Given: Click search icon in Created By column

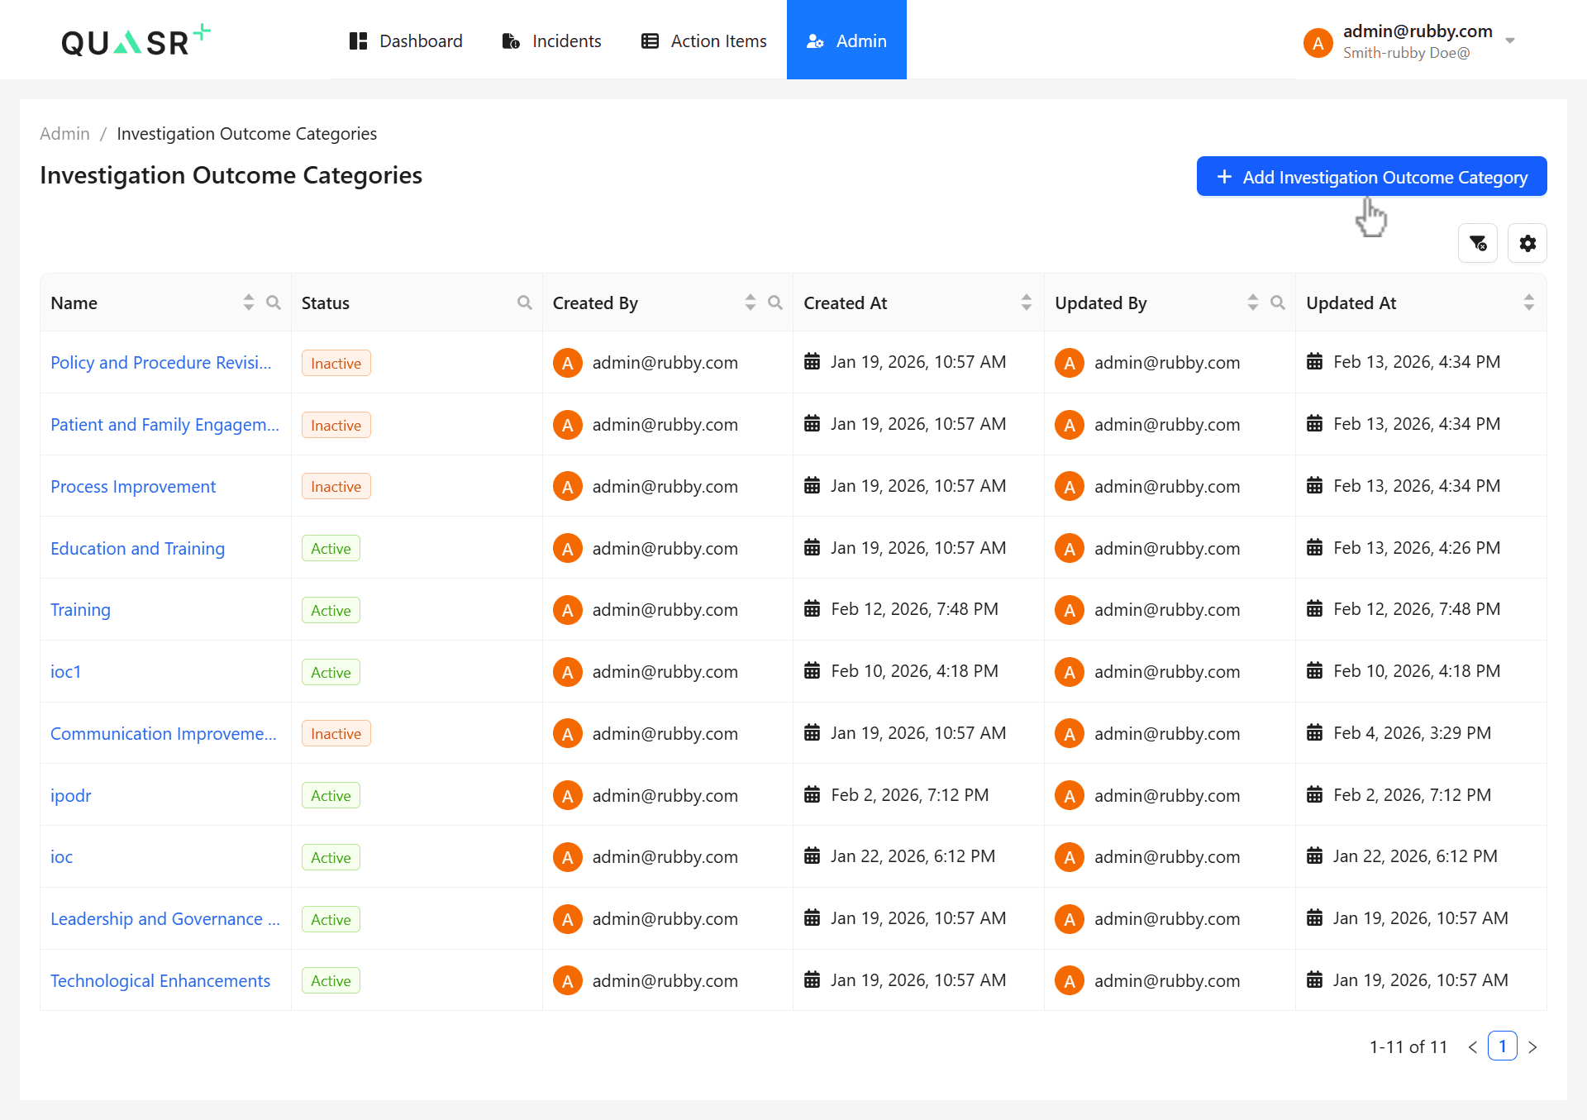Looking at the screenshot, I should pyautogui.click(x=774, y=303).
